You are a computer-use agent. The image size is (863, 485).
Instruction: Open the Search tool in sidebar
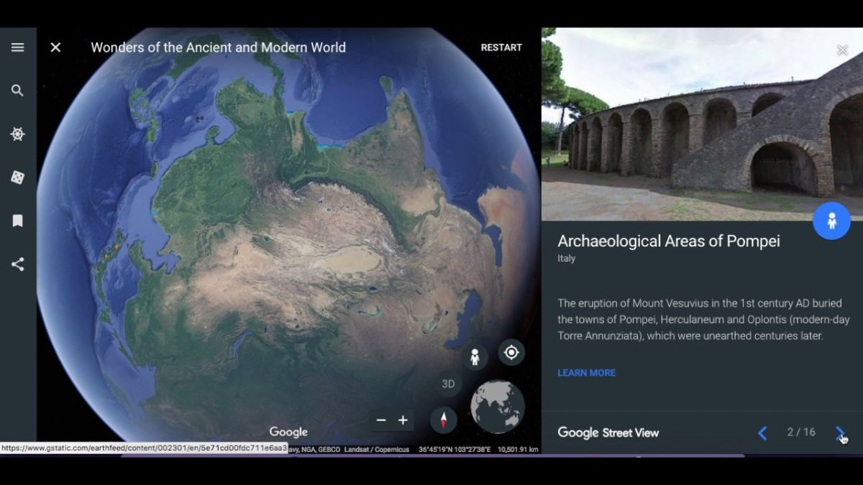click(x=18, y=91)
